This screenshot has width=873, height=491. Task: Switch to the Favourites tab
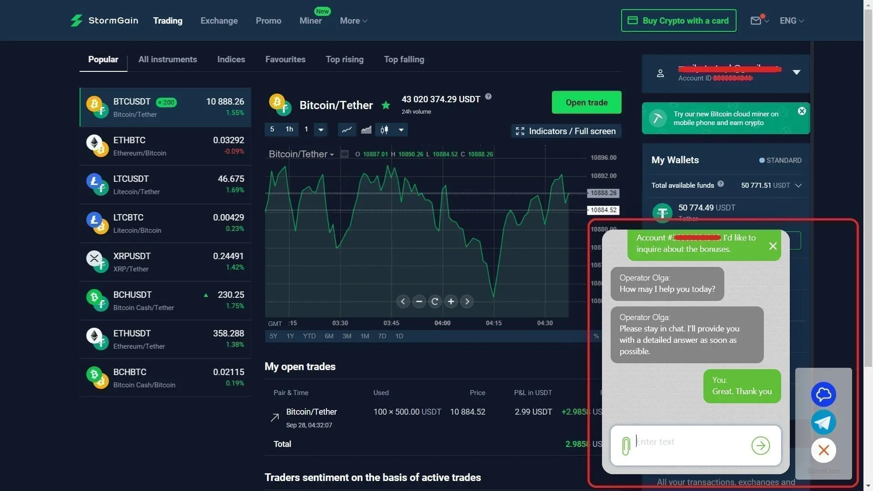pyautogui.click(x=286, y=60)
